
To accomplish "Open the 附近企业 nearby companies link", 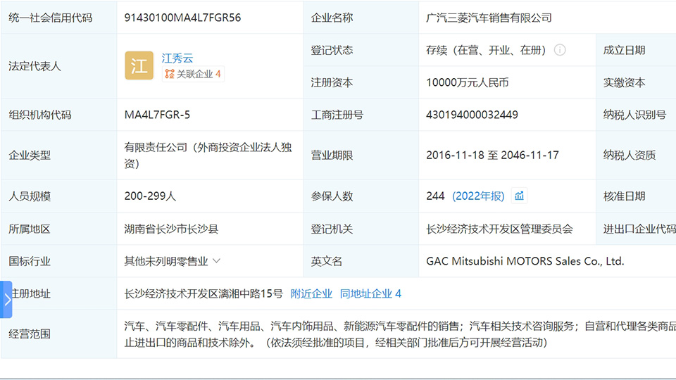I will pos(311,294).
